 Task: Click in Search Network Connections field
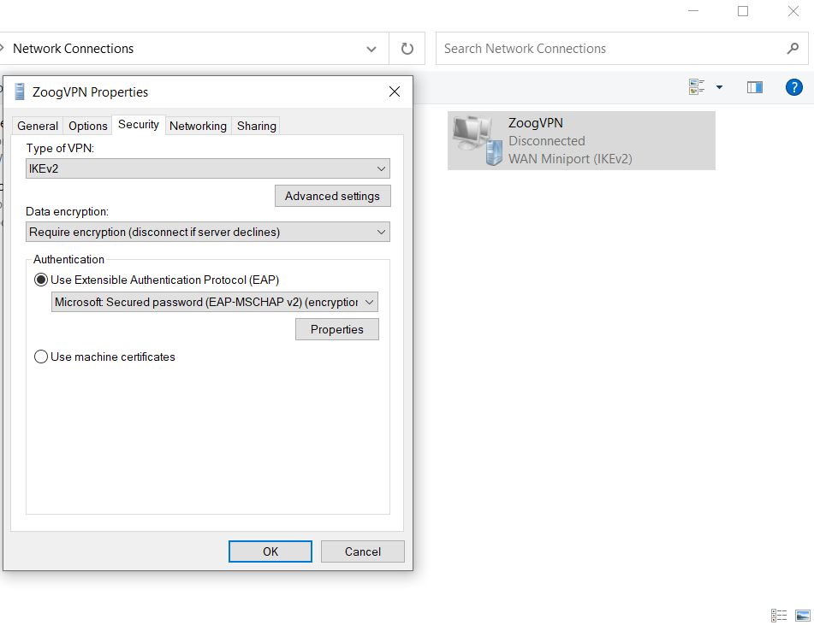tap(608, 49)
